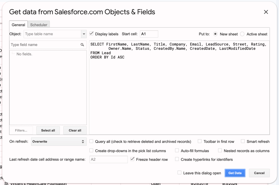Check Create hyperlinks for identifiers
Image resolution: width=279 pixels, height=185 pixels.
(177, 159)
